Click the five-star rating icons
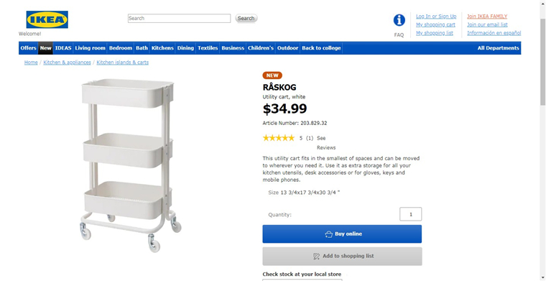This screenshot has width=546, height=281. click(279, 138)
